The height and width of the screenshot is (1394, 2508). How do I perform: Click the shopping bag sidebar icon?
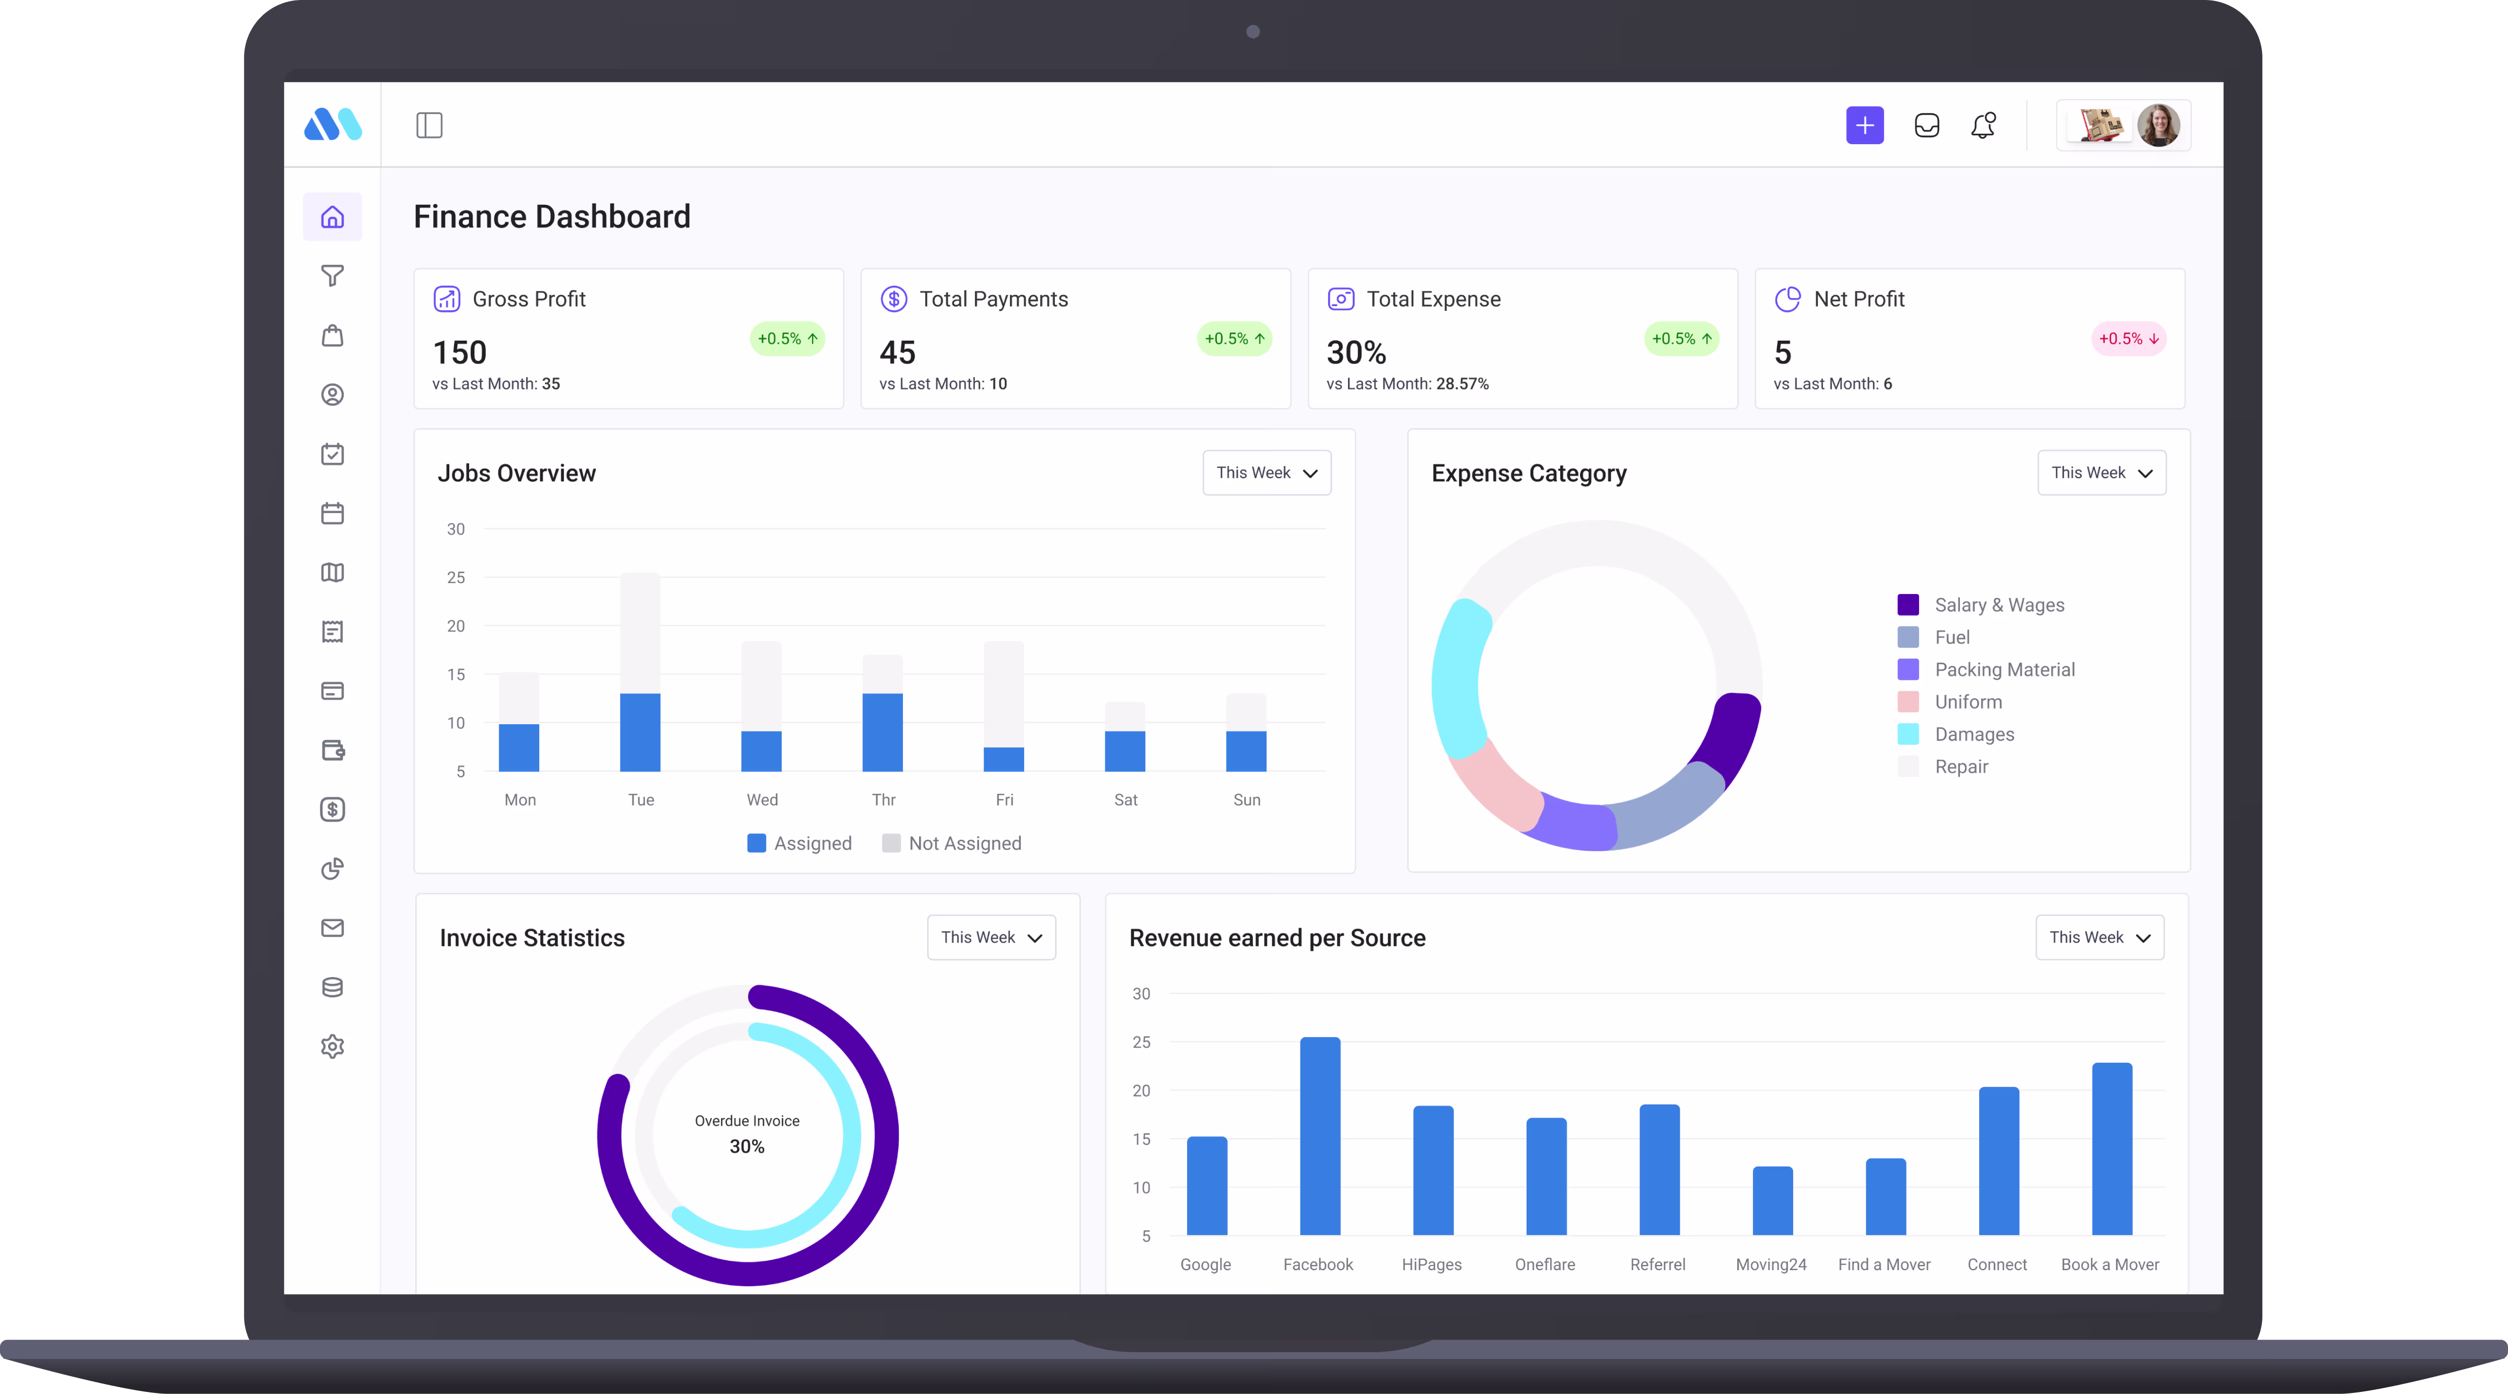(332, 336)
